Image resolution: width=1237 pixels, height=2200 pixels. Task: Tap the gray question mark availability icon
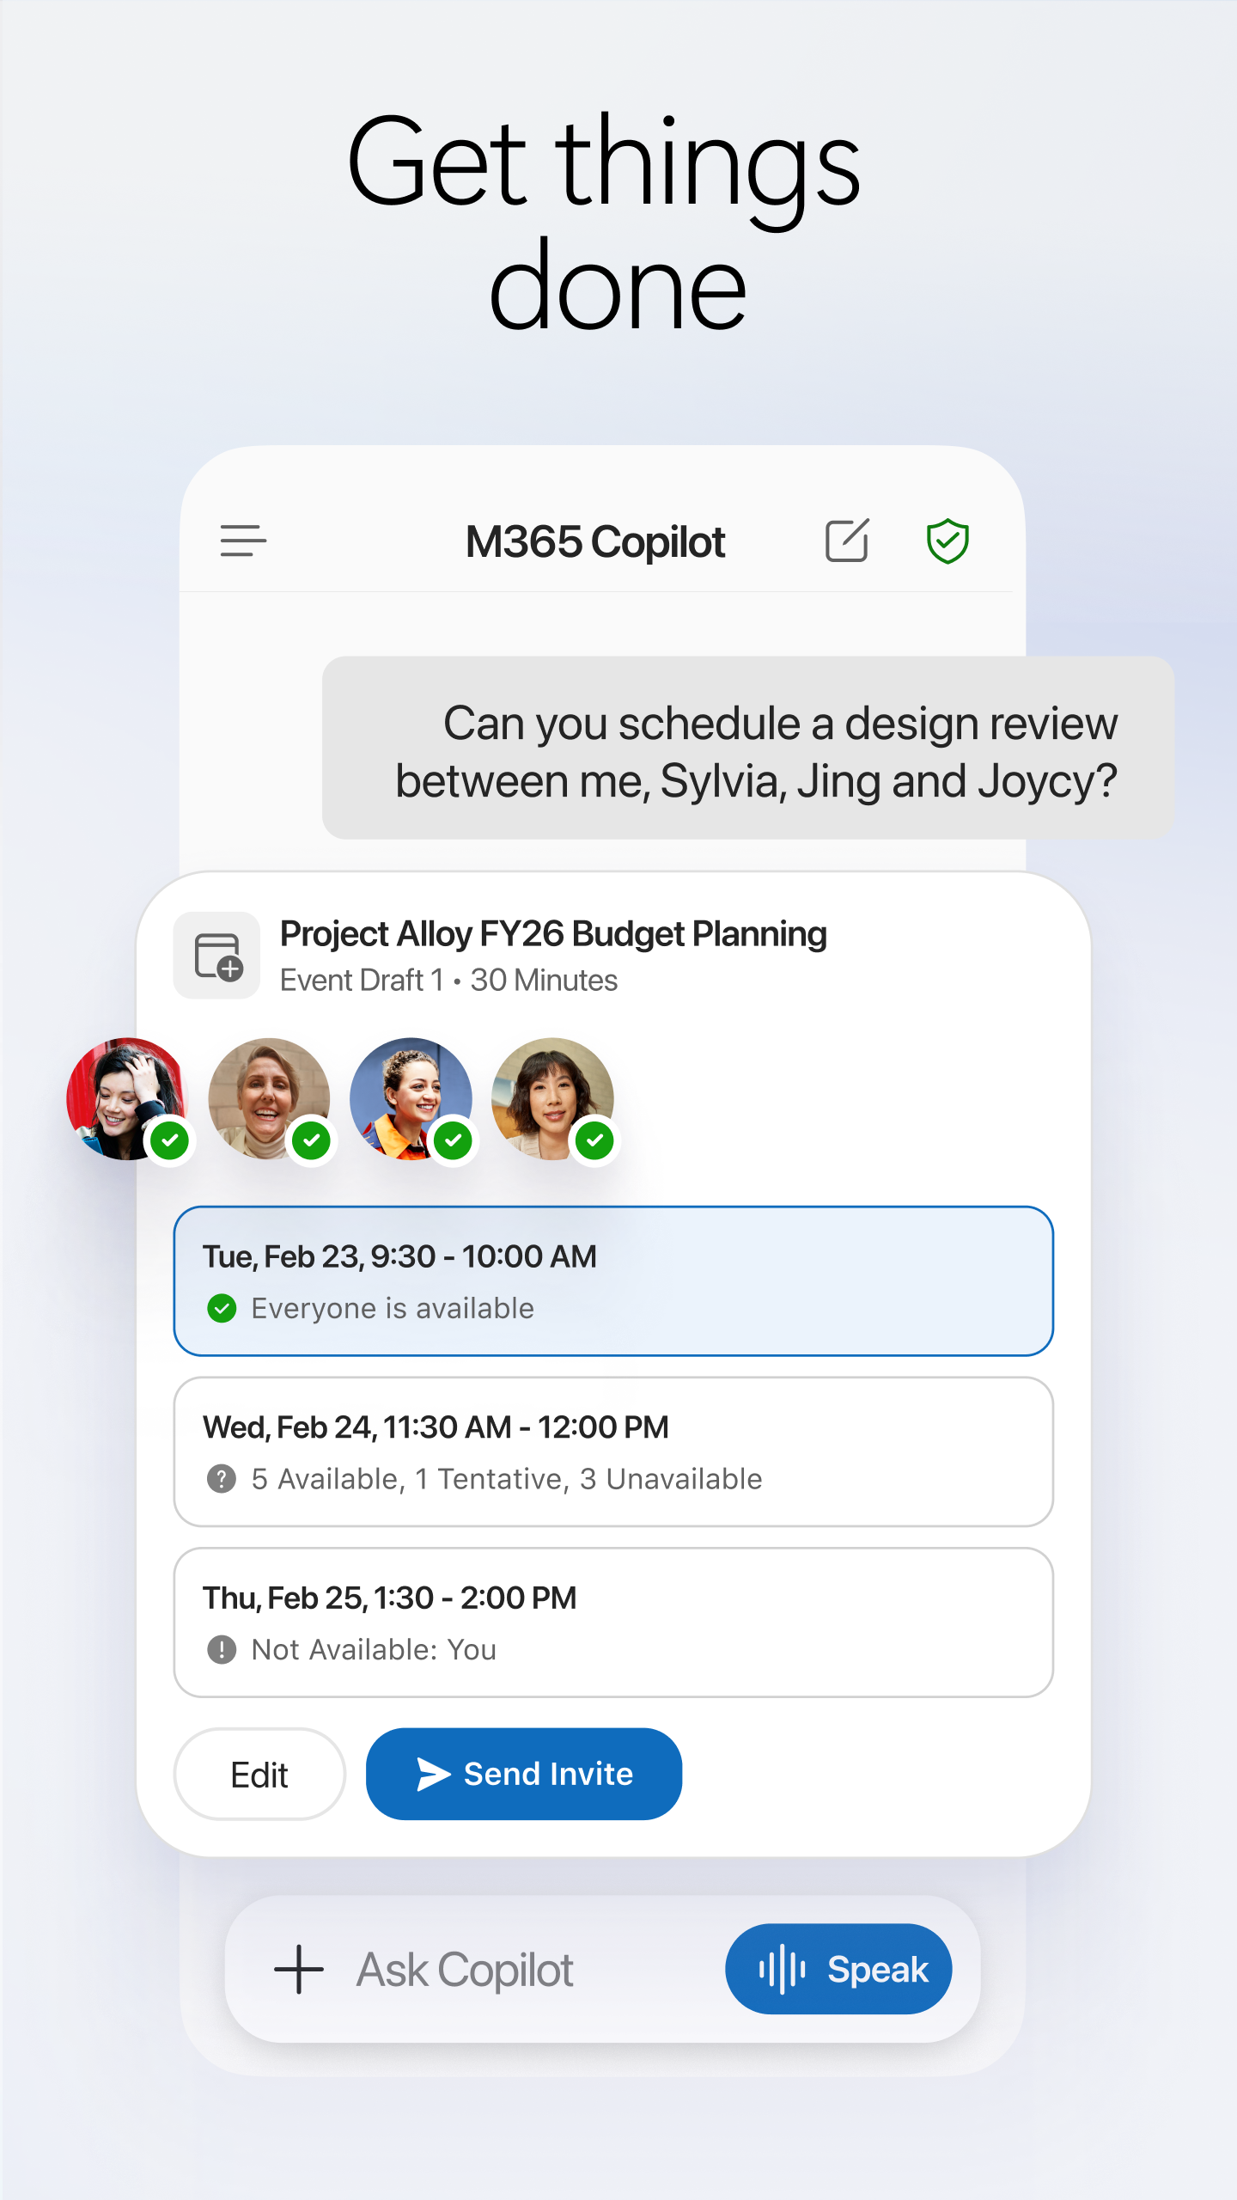tap(222, 1479)
